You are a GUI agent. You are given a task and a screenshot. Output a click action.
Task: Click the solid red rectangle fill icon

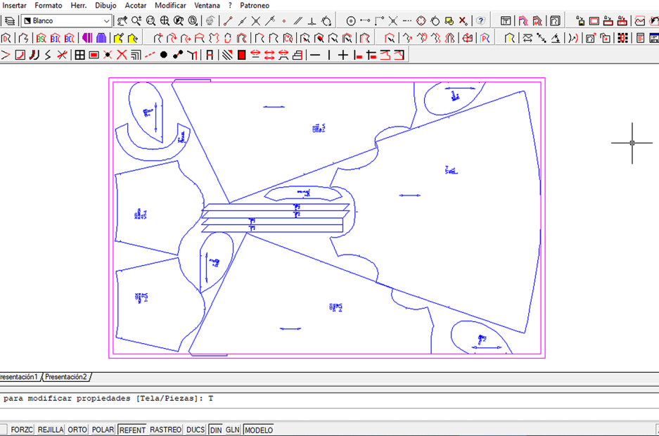pyautogui.click(x=241, y=55)
